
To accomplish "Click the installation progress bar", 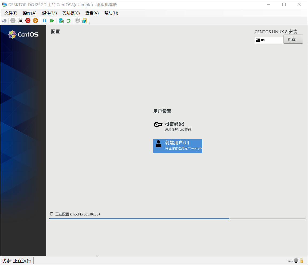I will point(177,218).
